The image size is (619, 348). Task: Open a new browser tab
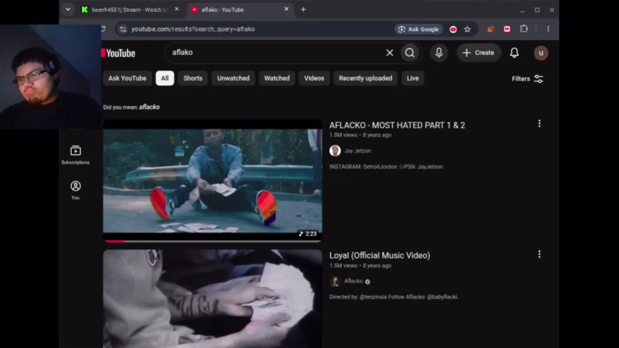(x=303, y=10)
